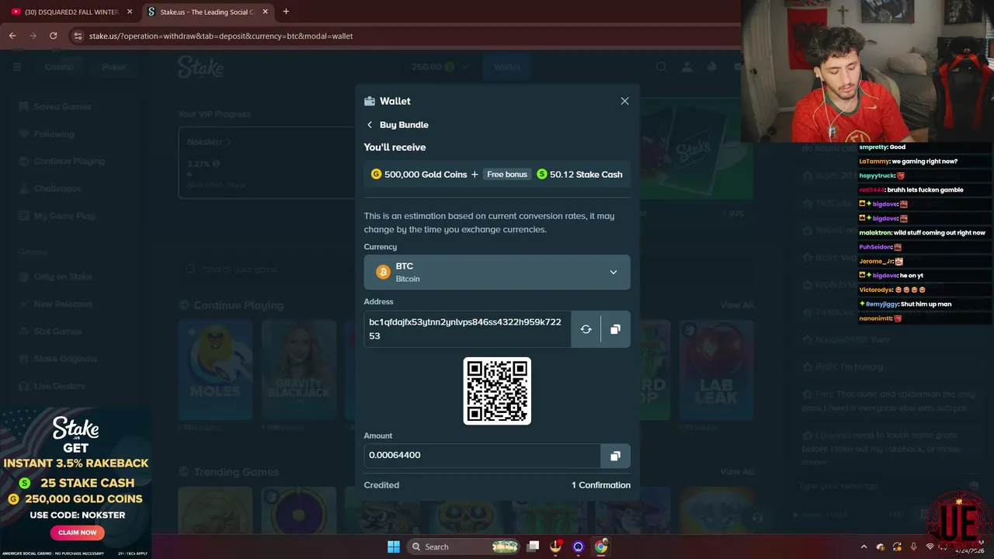The width and height of the screenshot is (994, 559).
Task: Click the deposit address text field
Action: point(467,329)
